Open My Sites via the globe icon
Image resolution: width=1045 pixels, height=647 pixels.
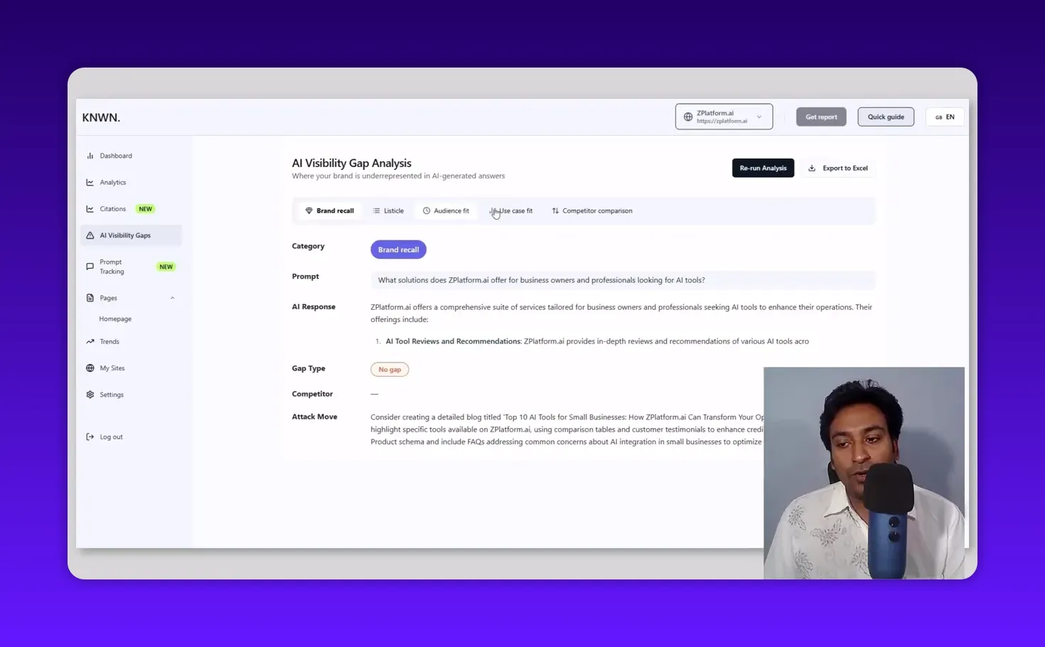[90, 368]
